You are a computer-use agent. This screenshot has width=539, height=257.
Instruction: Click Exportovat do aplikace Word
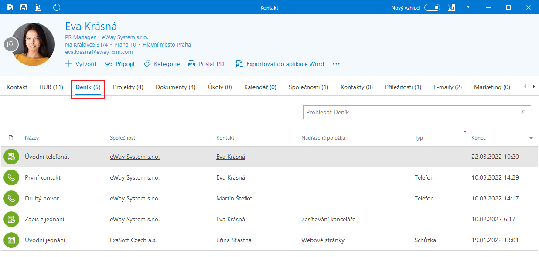(x=280, y=64)
